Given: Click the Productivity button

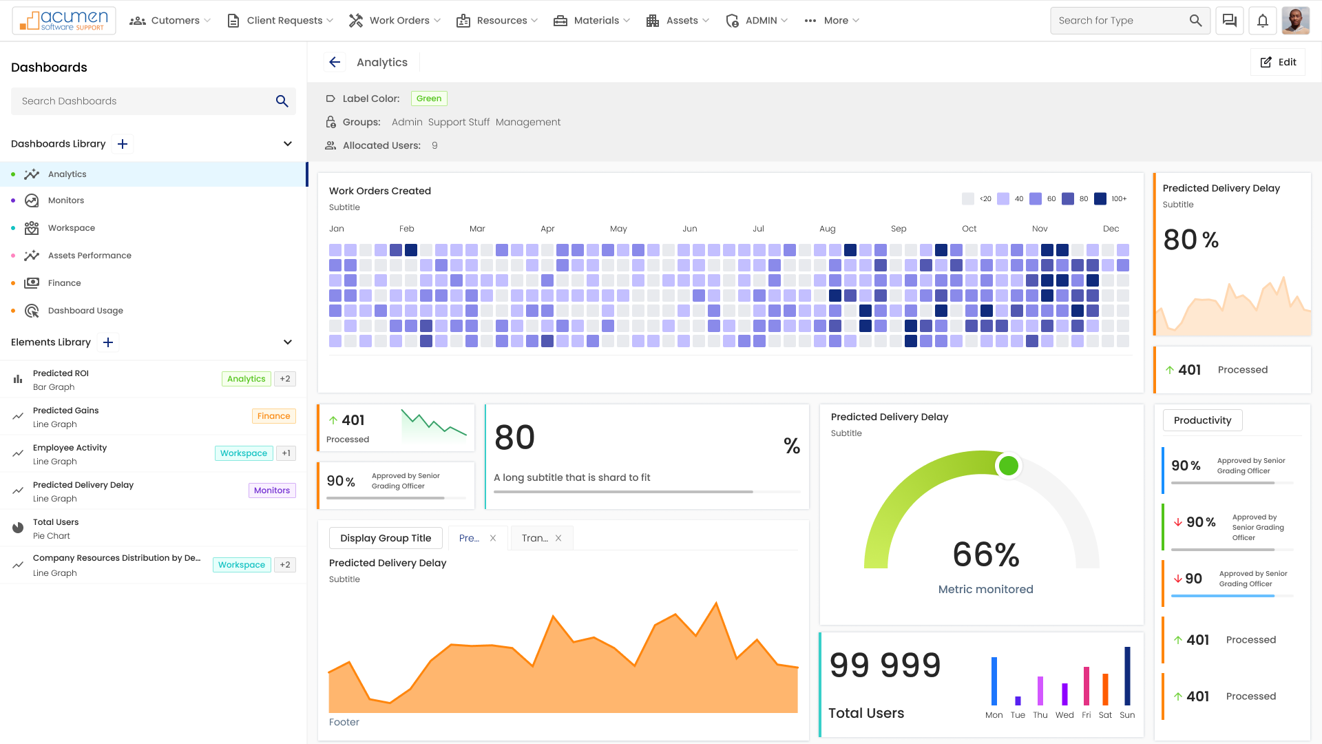Looking at the screenshot, I should pos(1202,420).
